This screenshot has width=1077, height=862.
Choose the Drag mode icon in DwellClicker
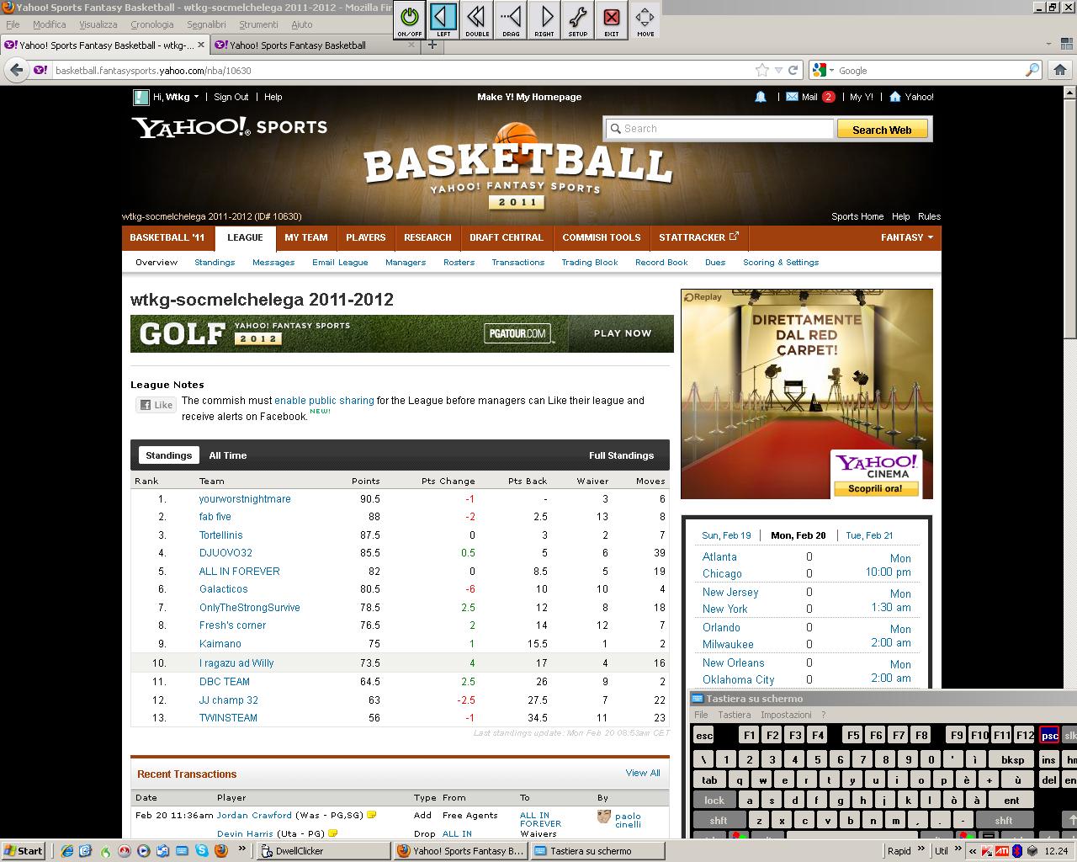click(511, 19)
